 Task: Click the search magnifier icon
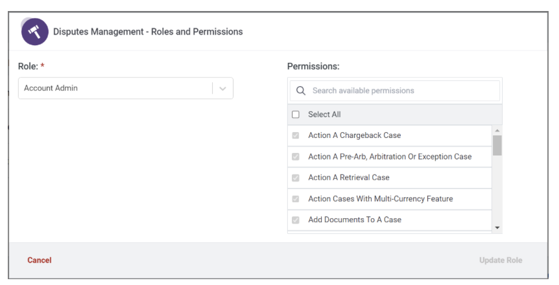(x=301, y=91)
